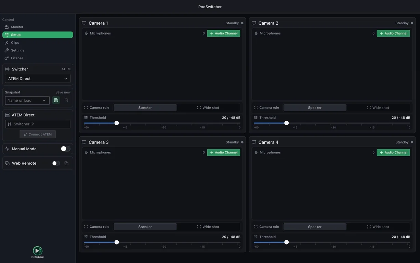Save the snapshot with the disk icon
Viewport: 420px width, 263px height.
(x=56, y=100)
